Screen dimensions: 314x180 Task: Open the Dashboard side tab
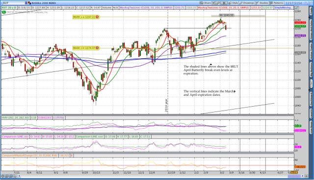pyautogui.click(x=311, y=99)
